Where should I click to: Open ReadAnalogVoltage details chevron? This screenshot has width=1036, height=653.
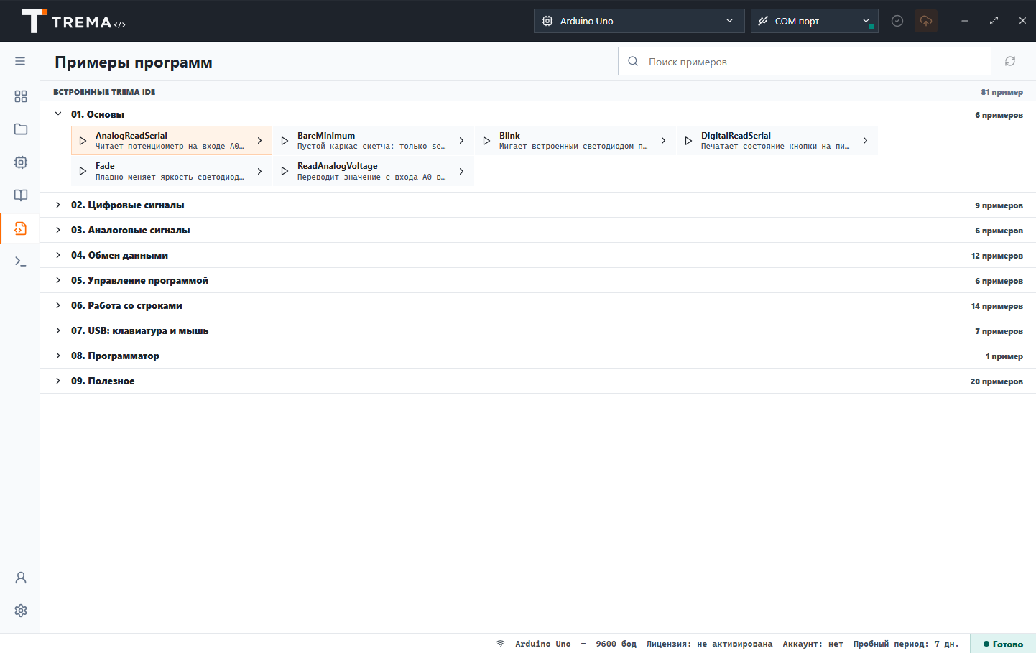tap(462, 171)
